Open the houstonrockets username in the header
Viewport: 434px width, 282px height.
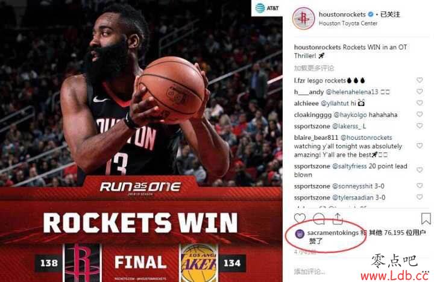pos(342,14)
